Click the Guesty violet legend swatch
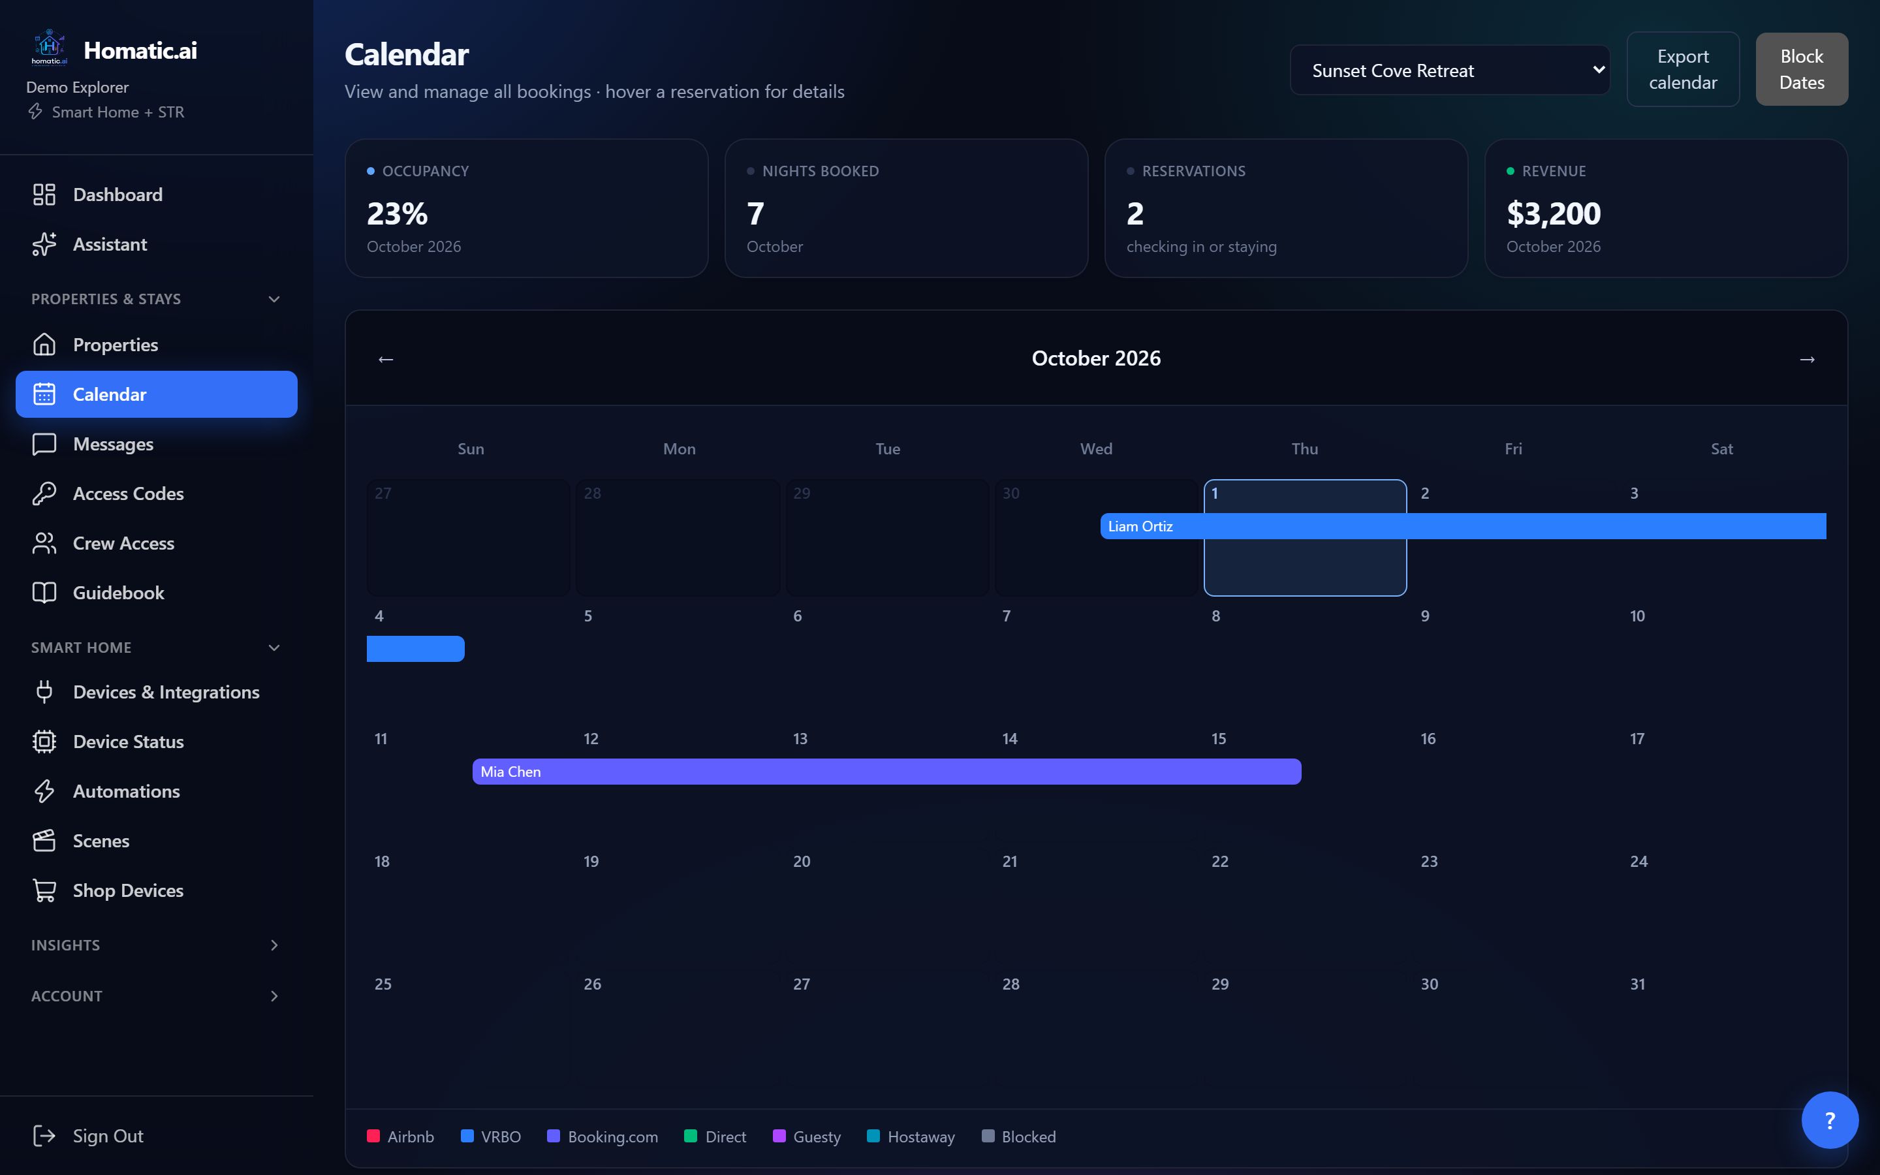Screen dimensions: 1880x1175 pyautogui.click(x=779, y=1136)
